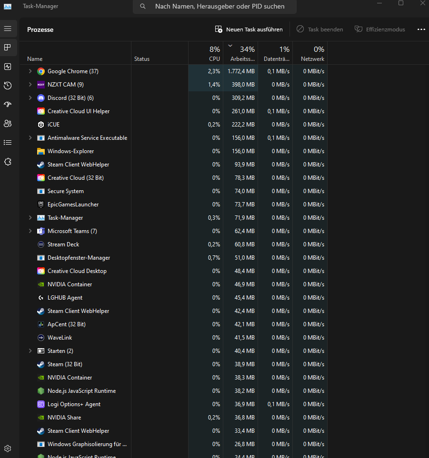Expand the Starten (2) group

coord(30,351)
